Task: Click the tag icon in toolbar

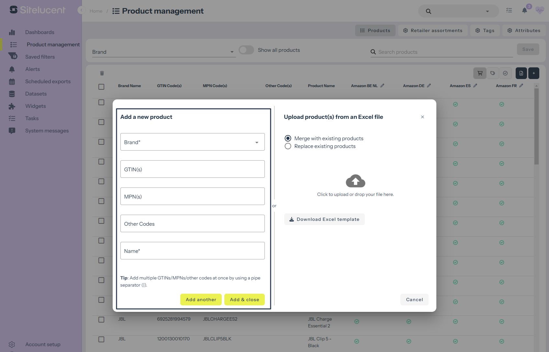Action: click(492, 73)
